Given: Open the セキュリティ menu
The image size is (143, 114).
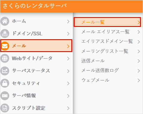Looking at the screenshot, I should coord(36,83).
